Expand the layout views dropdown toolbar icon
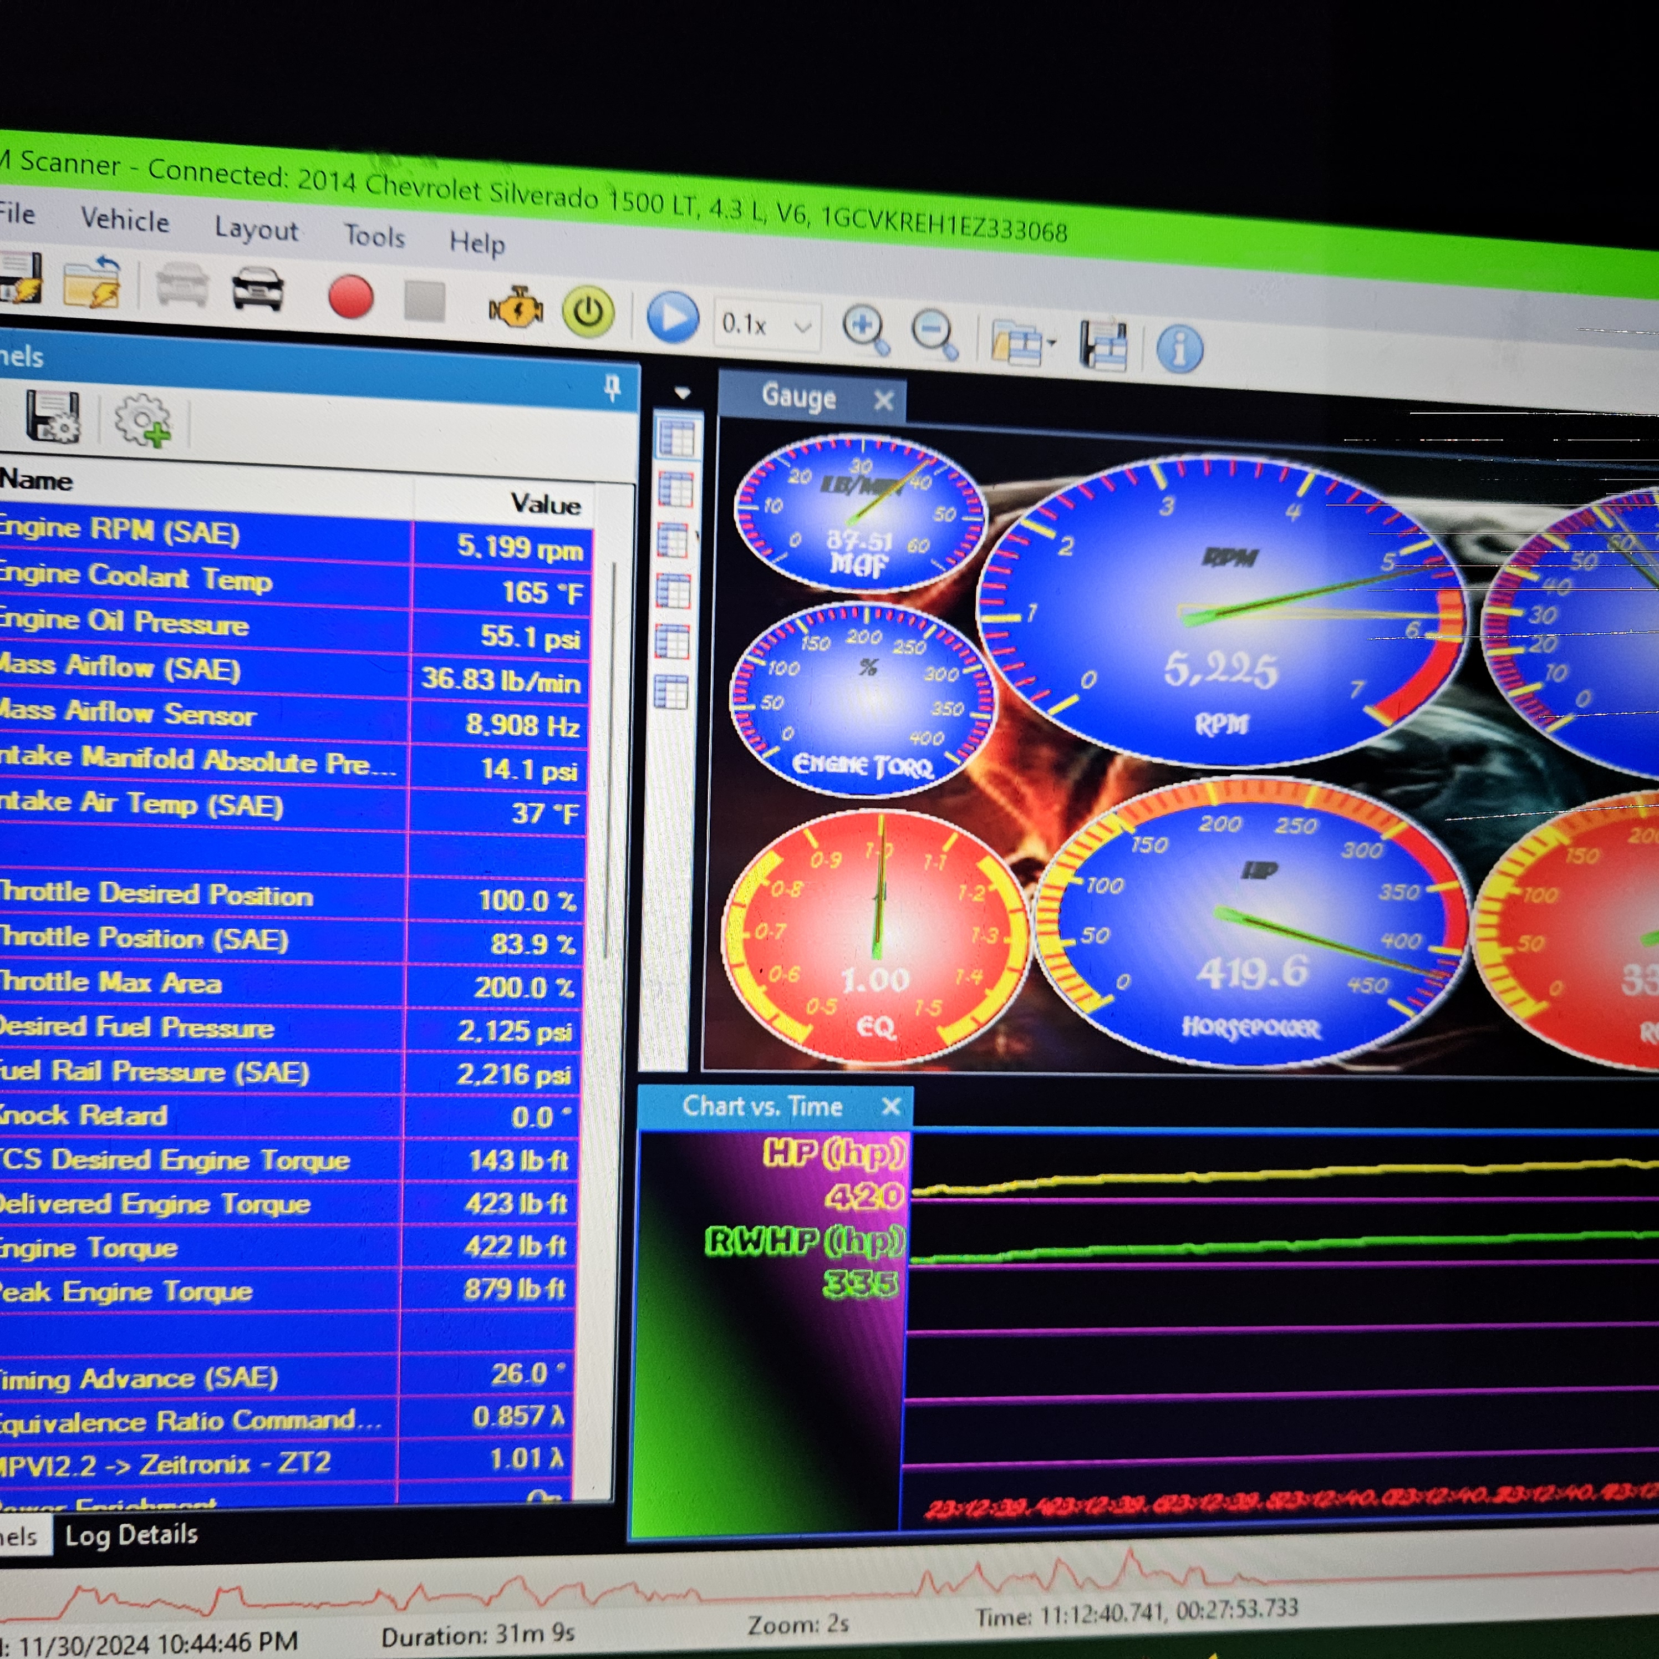 pyautogui.click(x=1025, y=343)
